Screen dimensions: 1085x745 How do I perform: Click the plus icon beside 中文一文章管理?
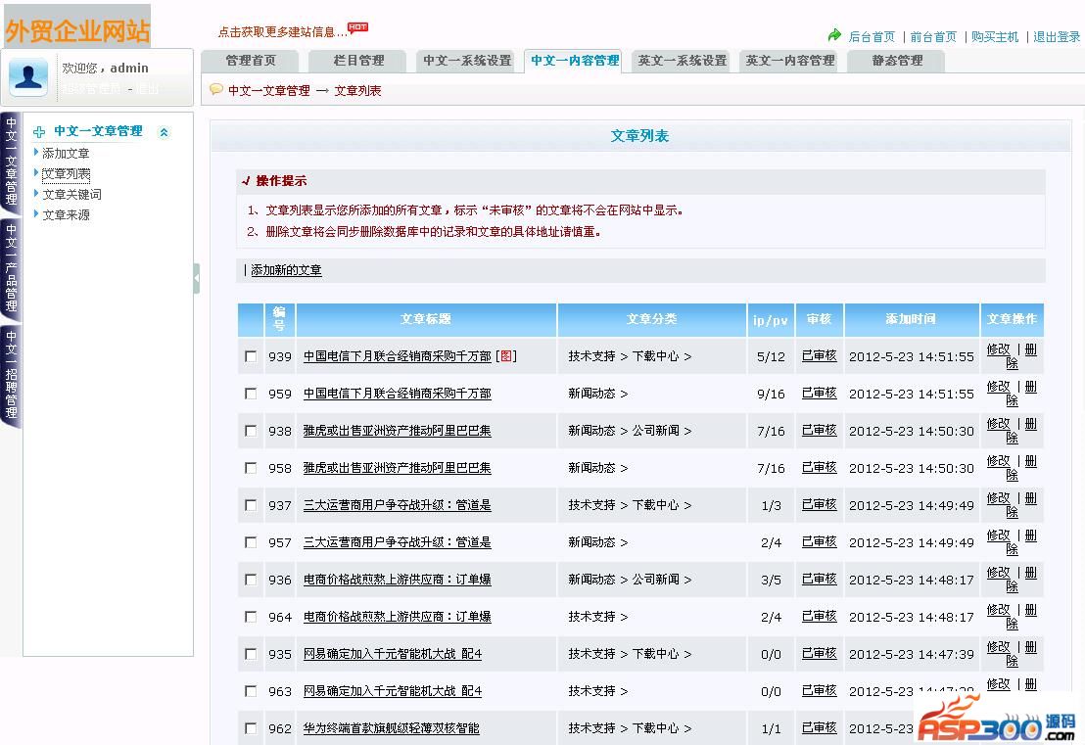(x=40, y=131)
